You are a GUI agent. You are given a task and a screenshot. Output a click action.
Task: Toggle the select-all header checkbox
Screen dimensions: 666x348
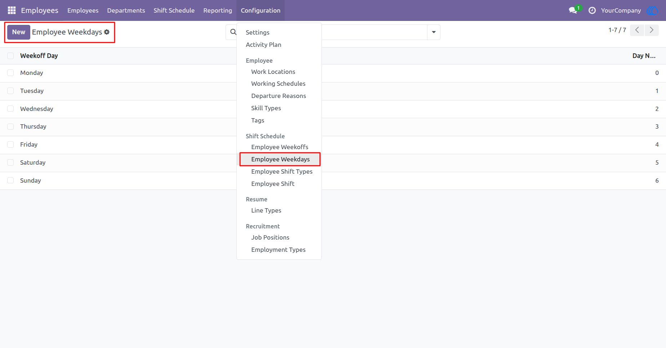(x=10, y=56)
